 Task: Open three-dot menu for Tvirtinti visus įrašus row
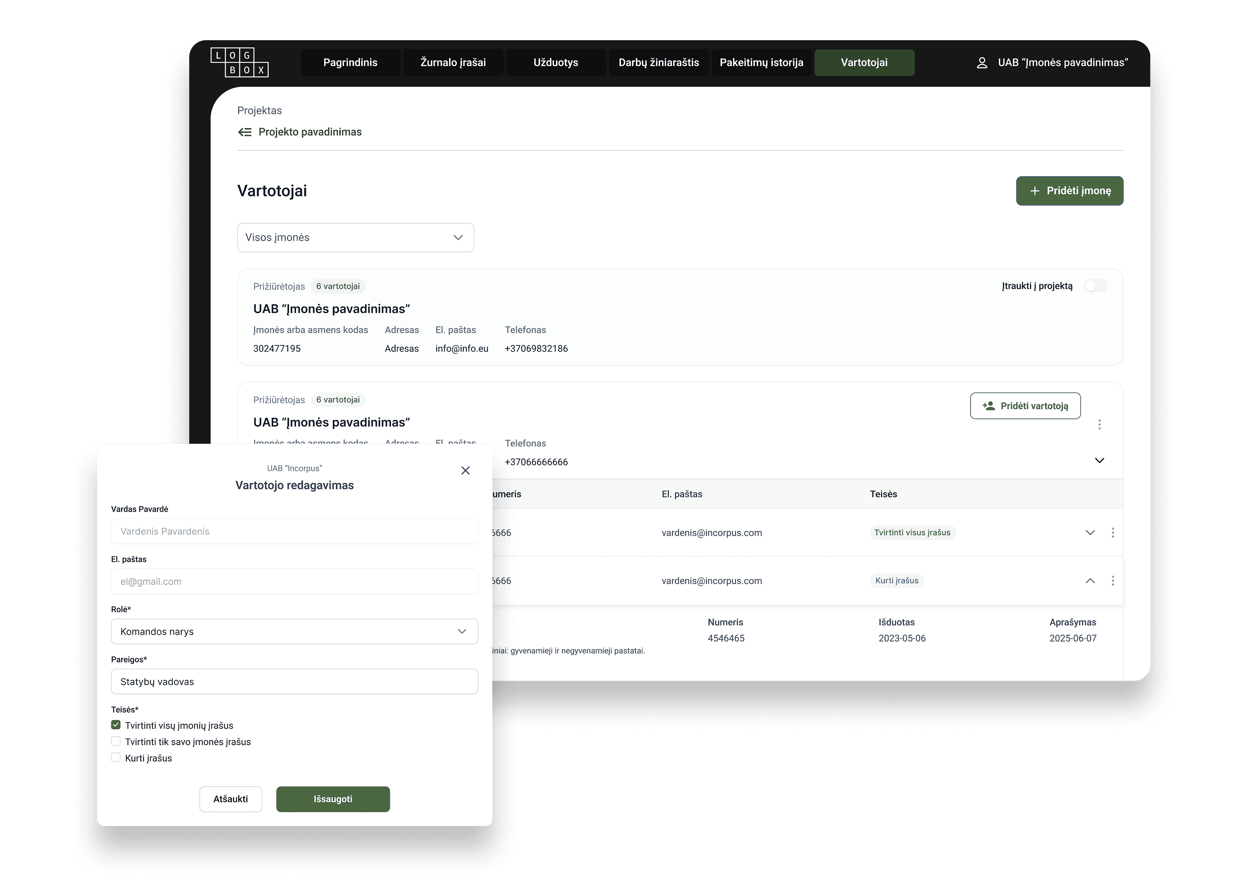(1112, 533)
